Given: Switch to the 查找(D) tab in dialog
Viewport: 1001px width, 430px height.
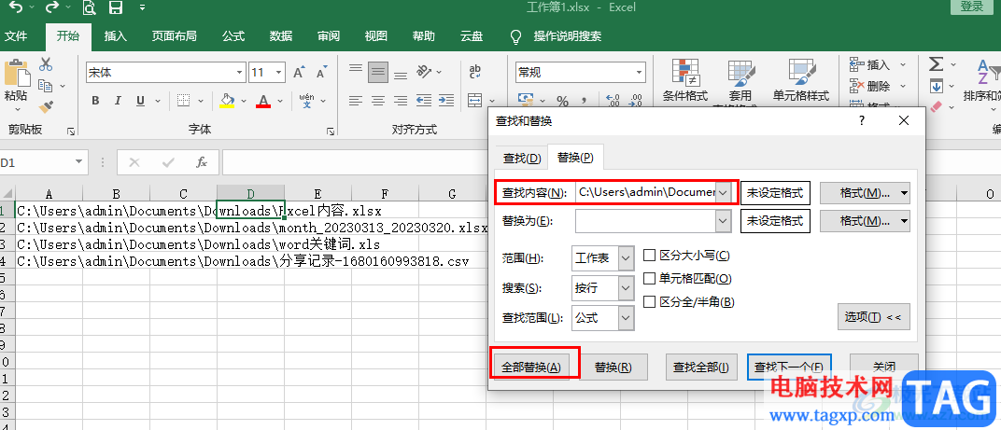Looking at the screenshot, I should point(522,159).
